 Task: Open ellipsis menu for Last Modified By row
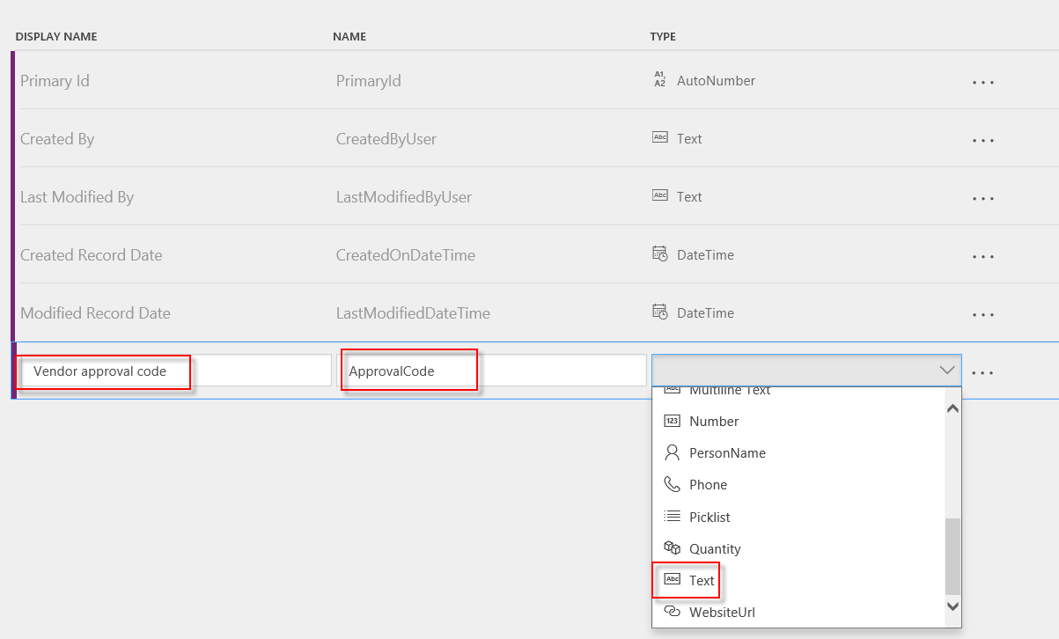tap(982, 198)
